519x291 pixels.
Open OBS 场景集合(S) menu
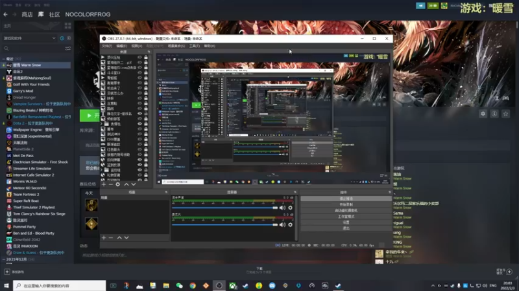[176, 46]
